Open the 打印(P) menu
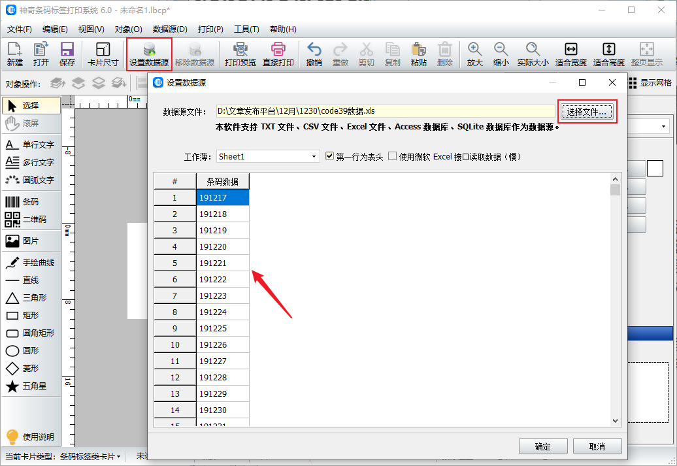 coord(210,29)
